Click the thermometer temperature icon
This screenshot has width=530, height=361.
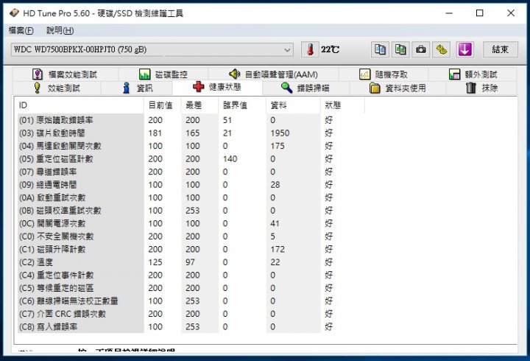[x=310, y=50]
